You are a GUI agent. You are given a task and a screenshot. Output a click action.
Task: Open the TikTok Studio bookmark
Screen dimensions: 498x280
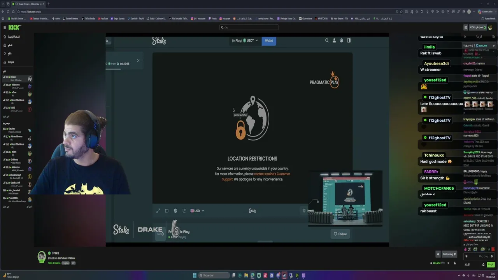click(88, 19)
